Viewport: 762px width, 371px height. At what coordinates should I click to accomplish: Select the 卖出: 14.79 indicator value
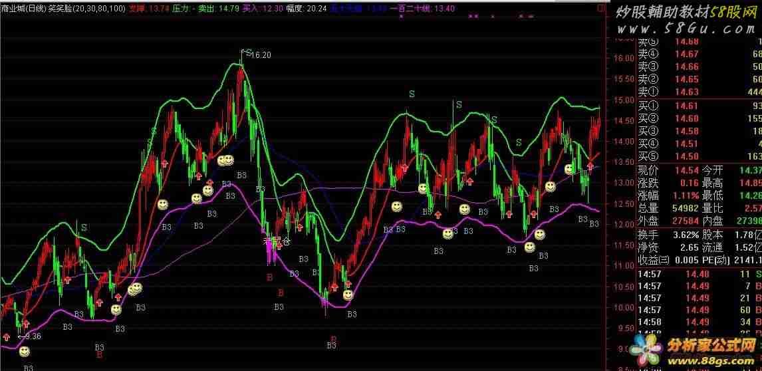pos(219,8)
